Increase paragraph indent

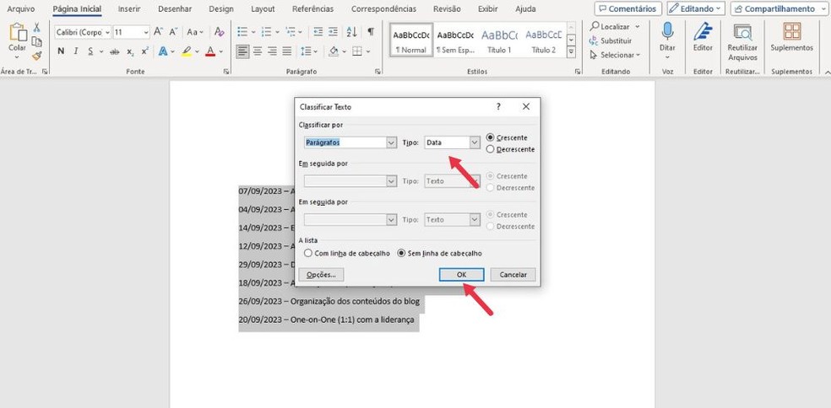(x=333, y=32)
